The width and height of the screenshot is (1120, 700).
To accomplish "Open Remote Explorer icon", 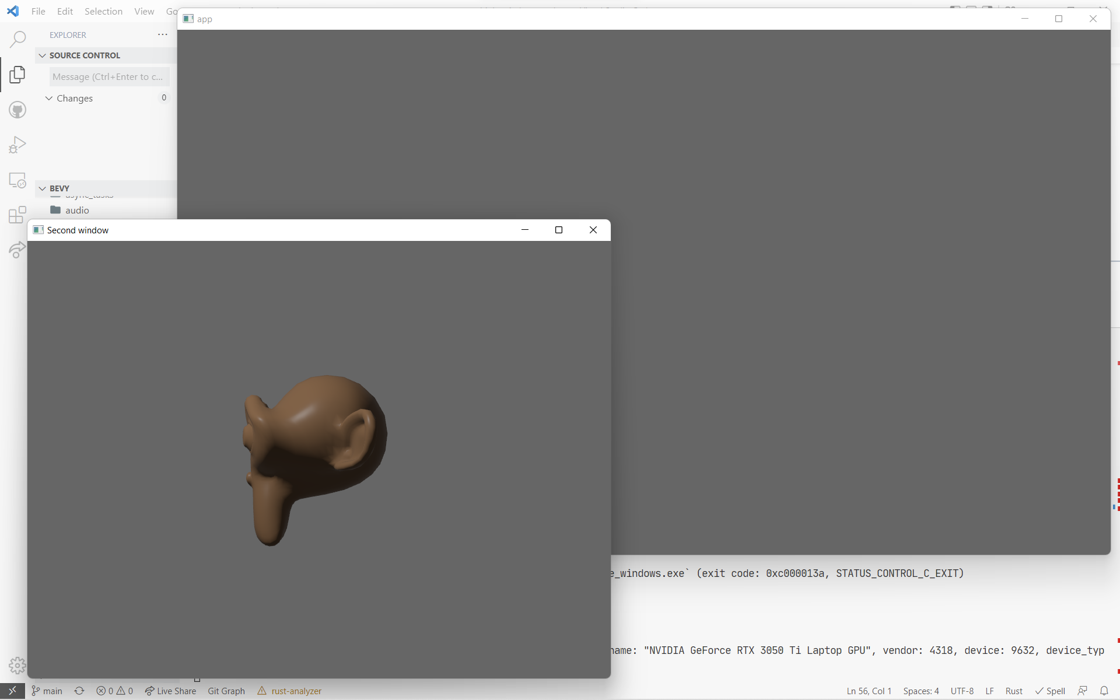I will (x=17, y=180).
